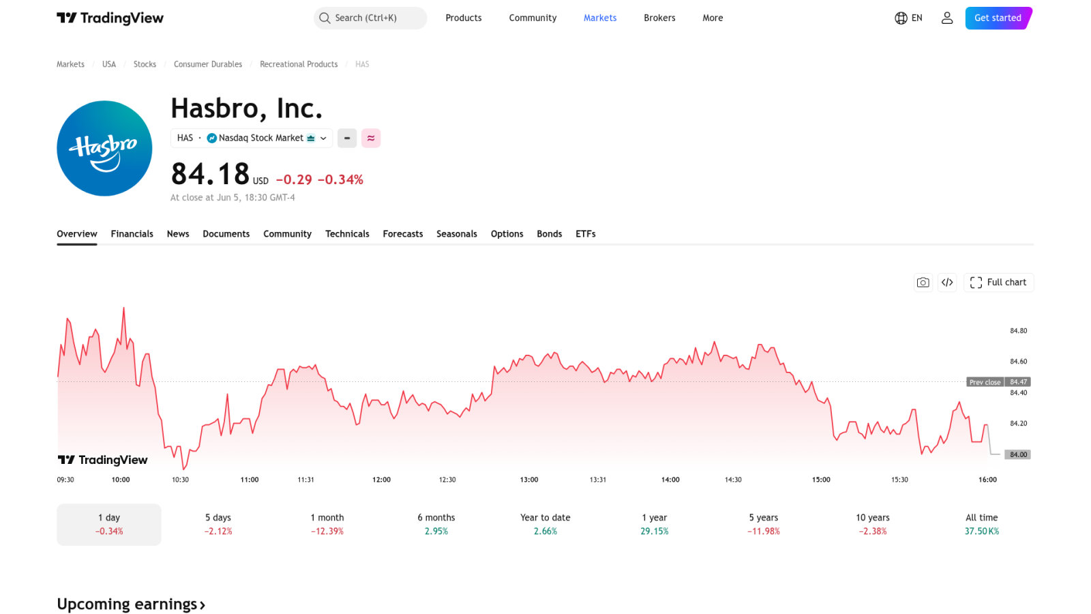Click the pink approximate-sign badge
Image resolution: width=1091 pixels, height=614 pixels.
coord(371,138)
